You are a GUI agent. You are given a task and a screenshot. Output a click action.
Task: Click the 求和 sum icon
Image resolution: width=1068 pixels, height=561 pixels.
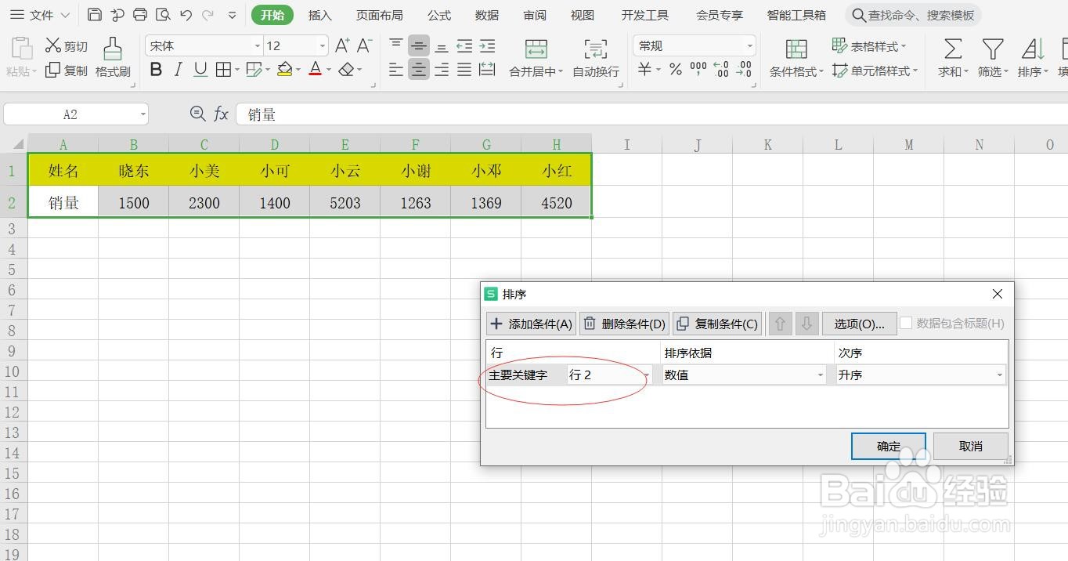953,58
